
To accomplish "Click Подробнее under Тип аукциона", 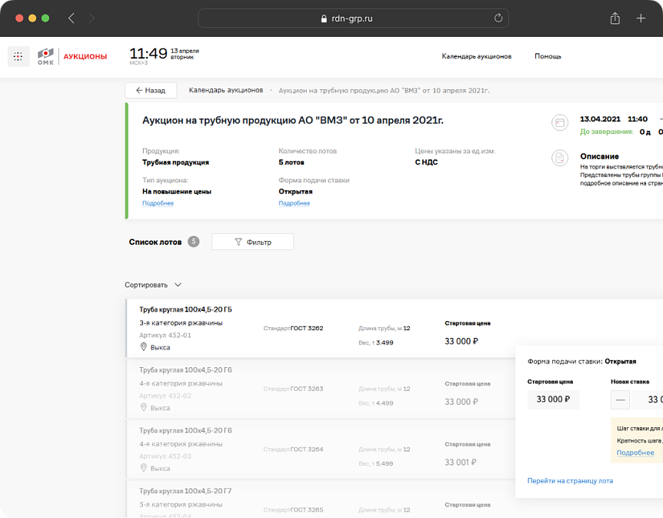I will click(x=158, y=203).
